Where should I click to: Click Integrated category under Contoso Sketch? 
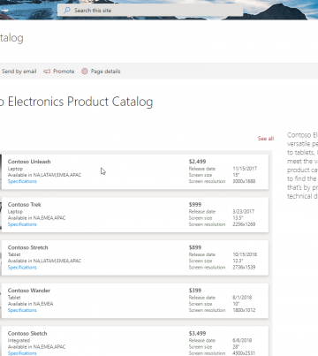pos(19,340)
